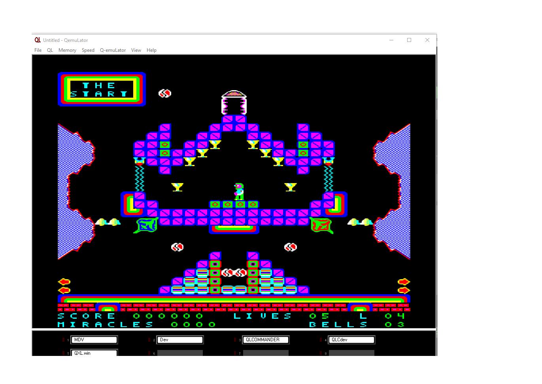The width and height of the screenshot is (542, 384).
Task: Select drive slot 1 labeled MDV
Action: [x=94, y=340]
